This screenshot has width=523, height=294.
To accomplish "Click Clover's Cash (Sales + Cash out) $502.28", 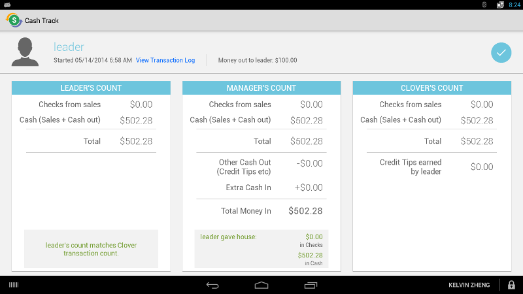I will [x=477, y=120].
